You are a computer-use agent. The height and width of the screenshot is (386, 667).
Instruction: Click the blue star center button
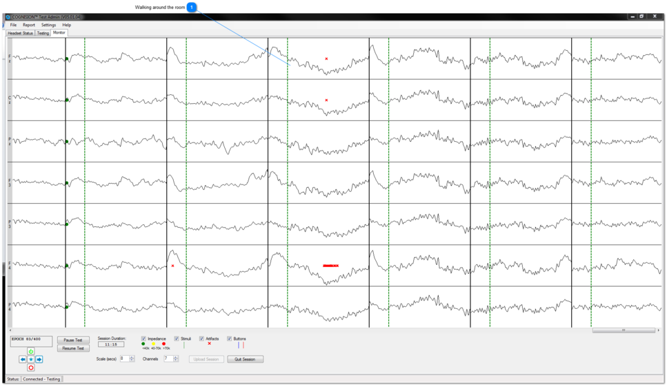point(31,359)
